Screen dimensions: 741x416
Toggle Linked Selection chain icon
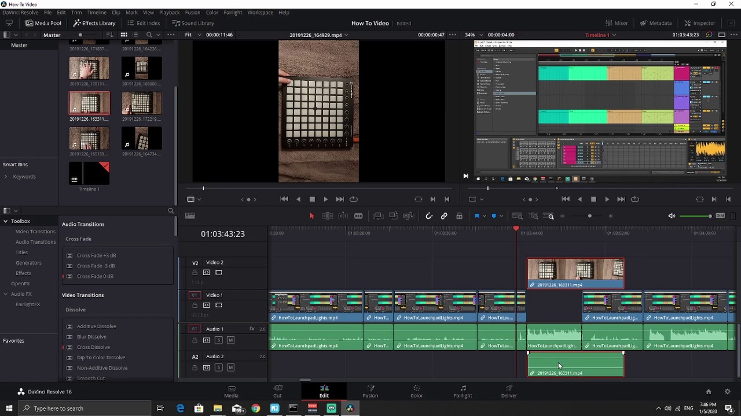click(x=444, y=216)
